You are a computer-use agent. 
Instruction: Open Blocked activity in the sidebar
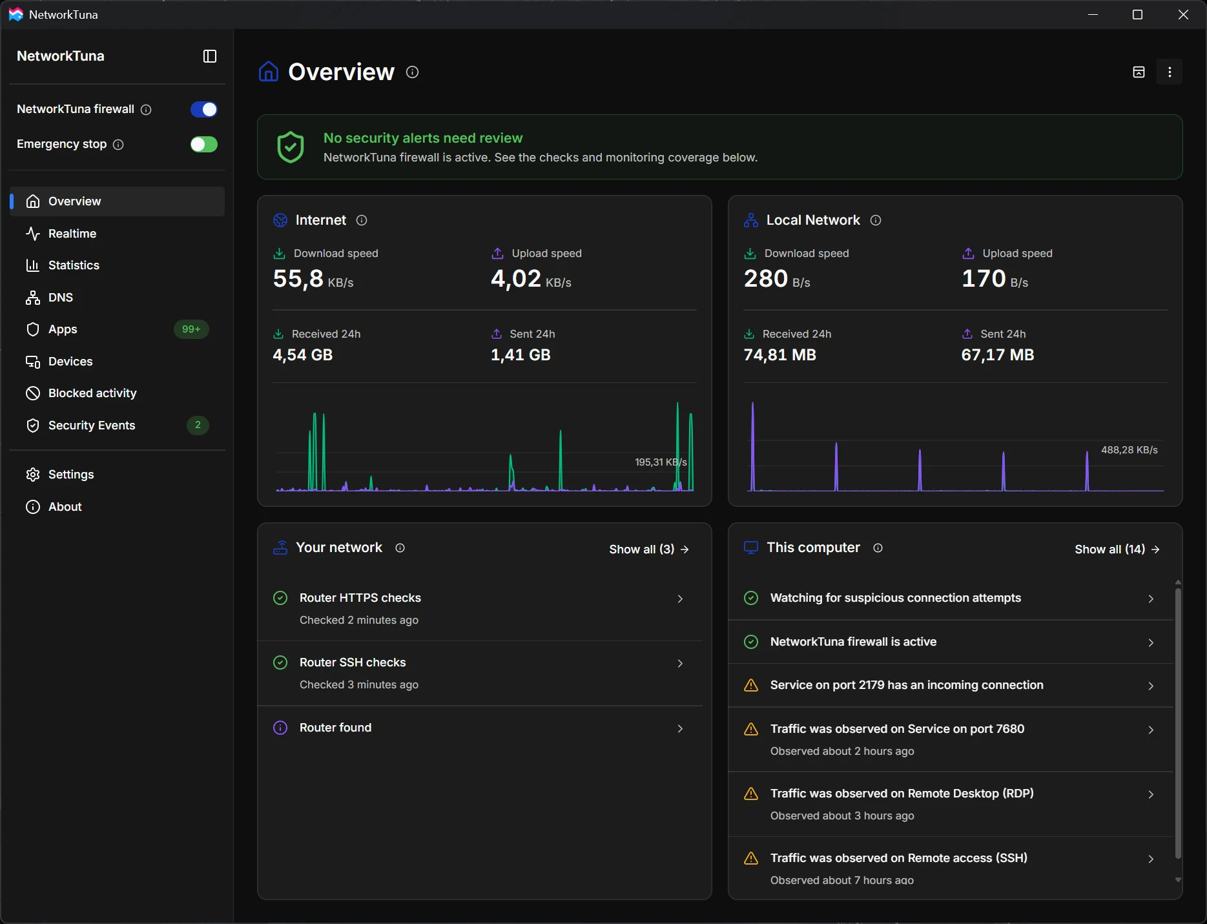click(117, 393)
